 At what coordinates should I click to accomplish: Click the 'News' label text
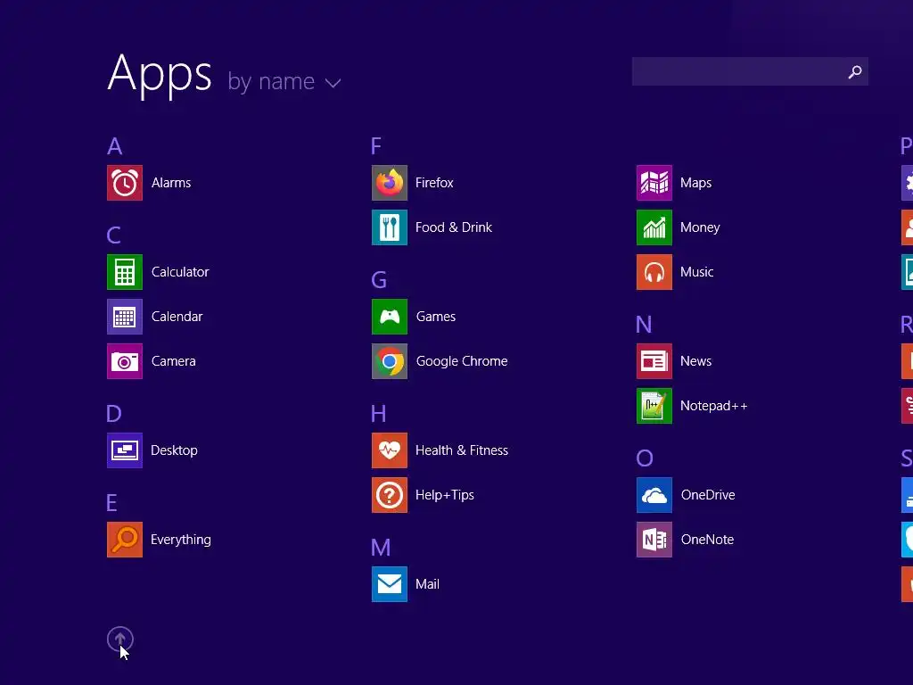[x=695, y=361]
